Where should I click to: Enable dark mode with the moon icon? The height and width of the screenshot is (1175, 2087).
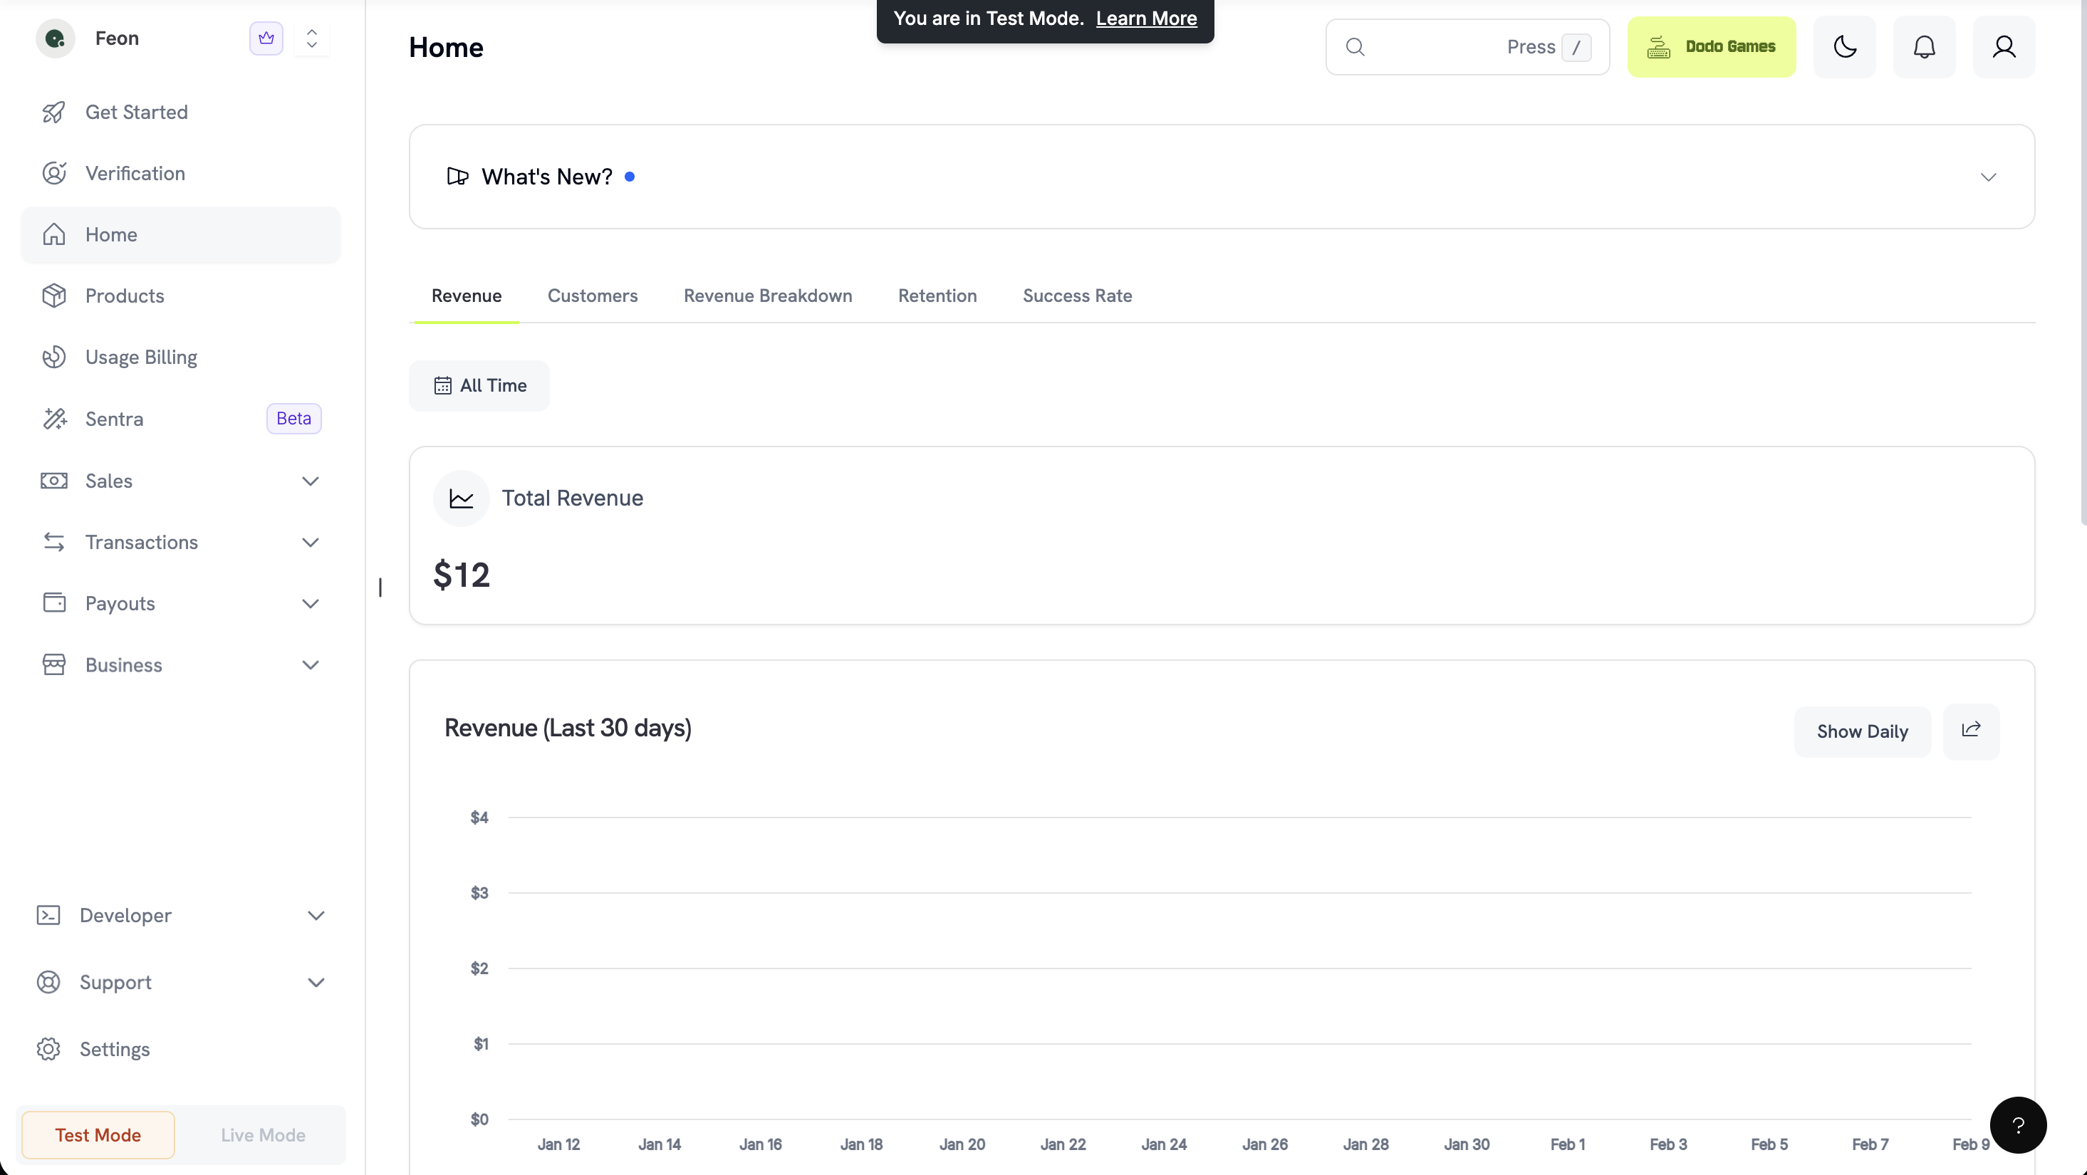coord(1844,46)
